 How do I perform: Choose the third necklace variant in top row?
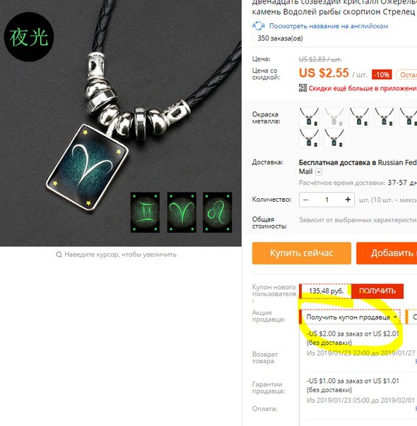pyautogui.click(x=359, y=117)
